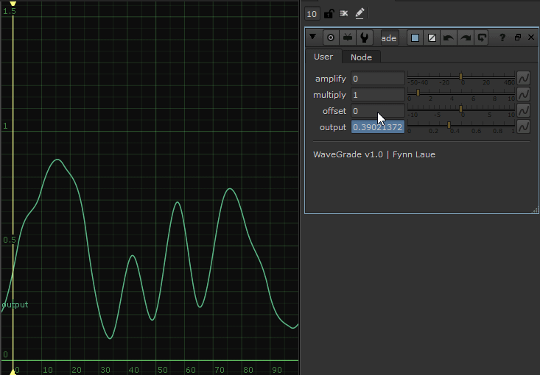The image size is (540, 375).
Task: Collapse the node properties with the triangle
Action: click(313, 37)
